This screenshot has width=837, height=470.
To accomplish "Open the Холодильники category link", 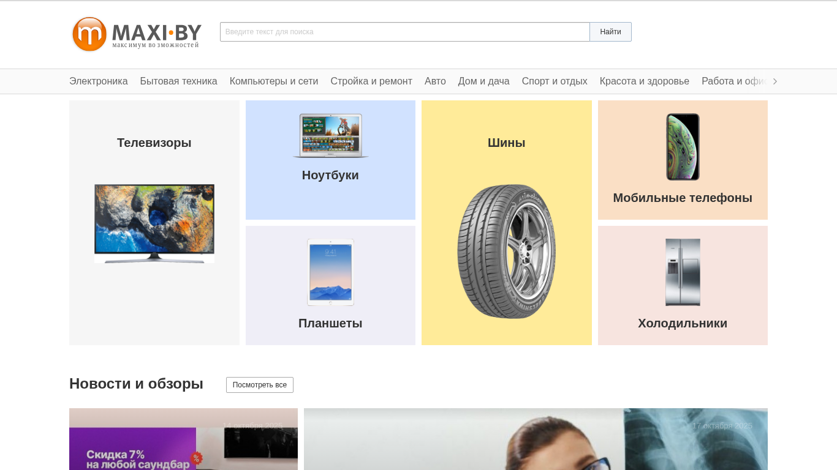I will click(683, 323).
